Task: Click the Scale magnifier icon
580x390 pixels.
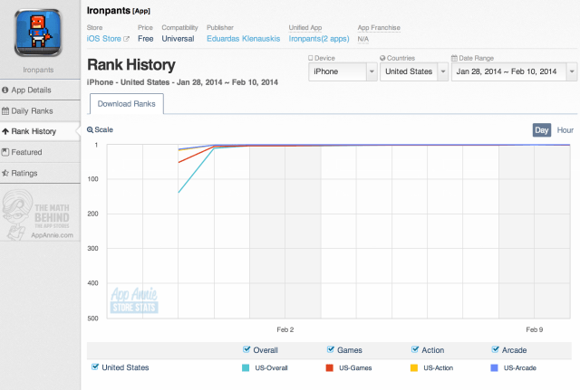Action: pyautogui.click(x=91, y=130)
